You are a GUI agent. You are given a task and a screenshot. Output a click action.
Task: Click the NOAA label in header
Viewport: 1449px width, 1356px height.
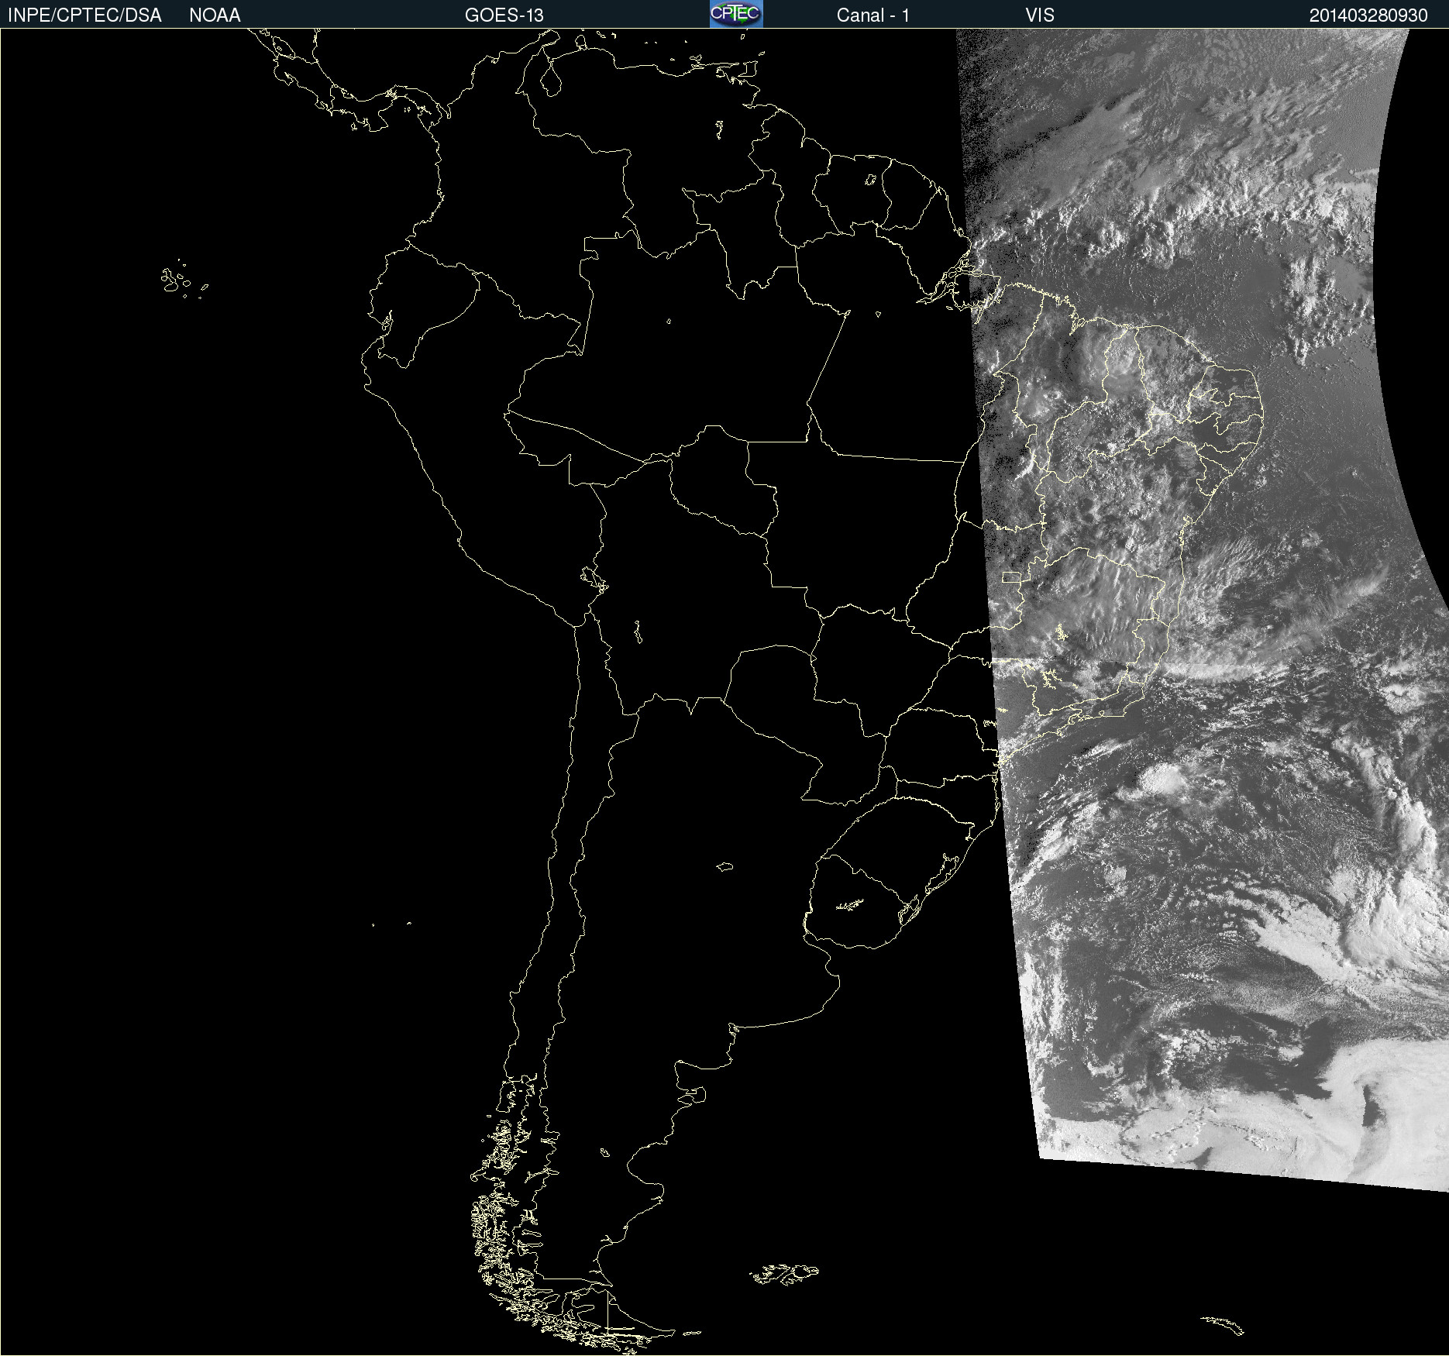click(215, 15)
